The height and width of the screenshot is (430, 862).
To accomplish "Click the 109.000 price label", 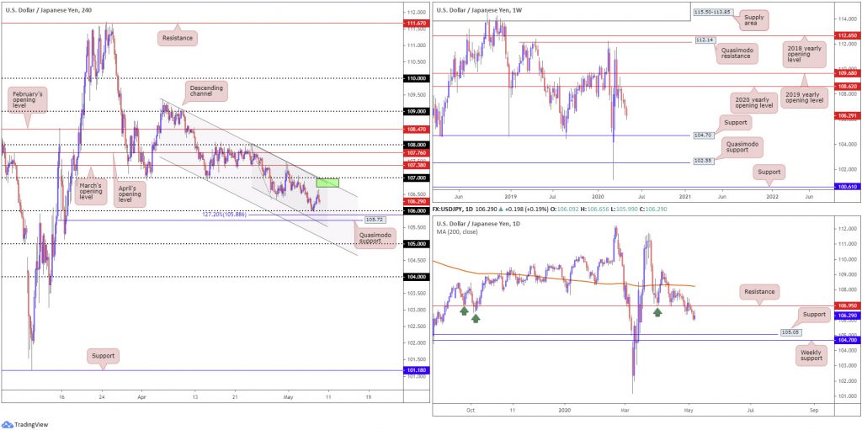I will [x=415, y=112].
